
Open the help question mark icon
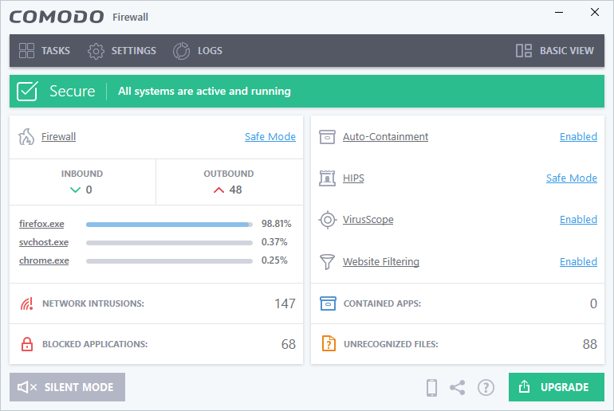point(486,388)
